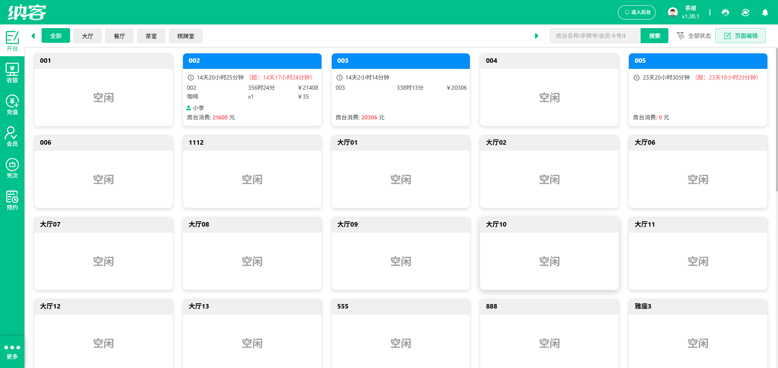The image size is (778, 368).
Task: Click the right category arrow
Action: tap(536, 36)
